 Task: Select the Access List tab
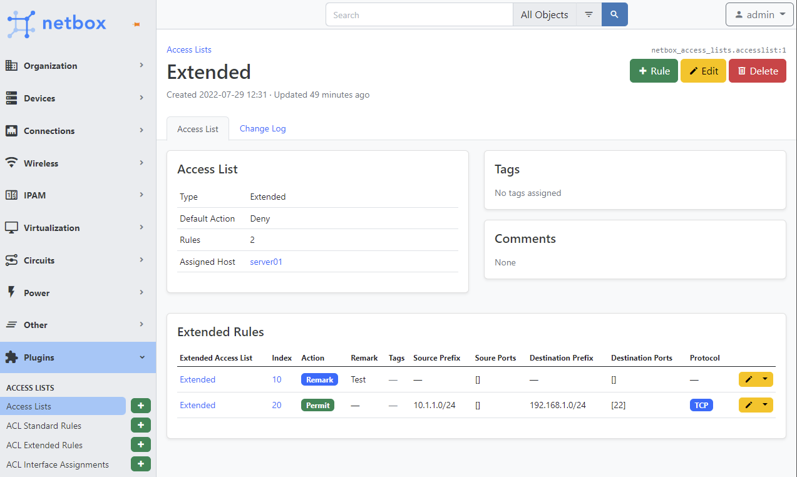[x=197, y=128]
